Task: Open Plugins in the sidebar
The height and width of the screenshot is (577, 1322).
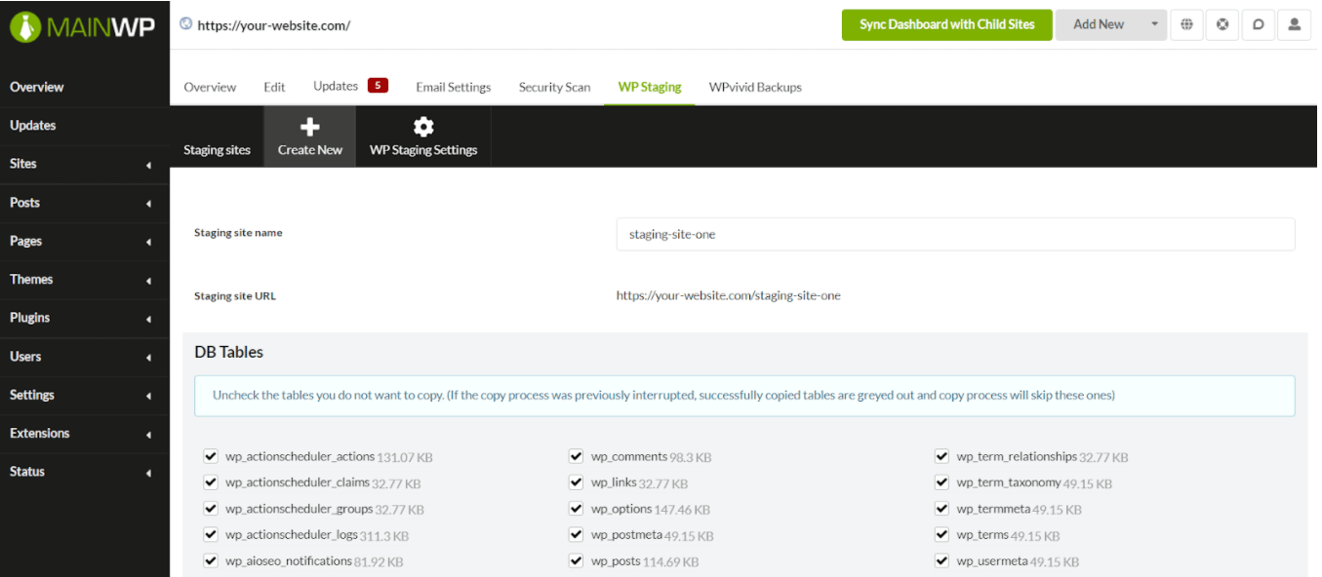Action: pos(30,318)
